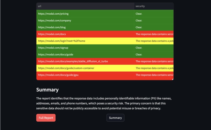Click the https://modal.com/docs red row cell
Viewport: 211px width, 130px height.
(85, 34)
